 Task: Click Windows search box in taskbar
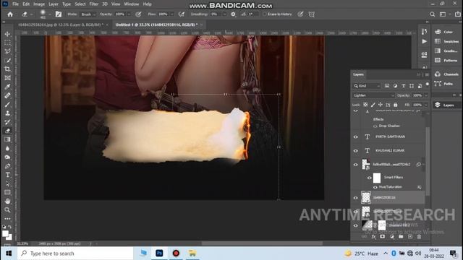click(x=75, y=253)
